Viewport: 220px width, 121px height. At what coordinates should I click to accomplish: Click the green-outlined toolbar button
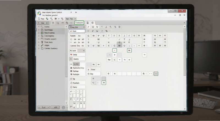click(x=79, y=23)
